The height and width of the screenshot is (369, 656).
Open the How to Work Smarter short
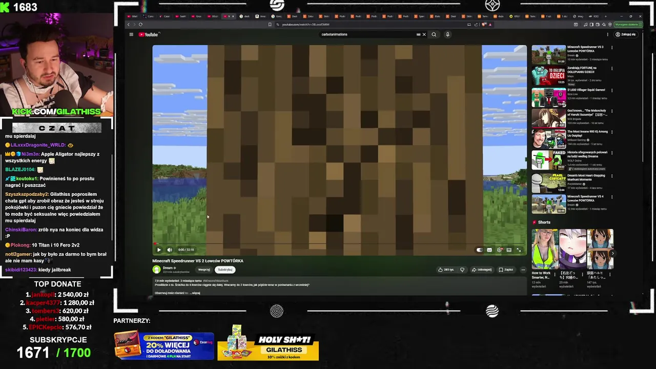tap(545, 249)
